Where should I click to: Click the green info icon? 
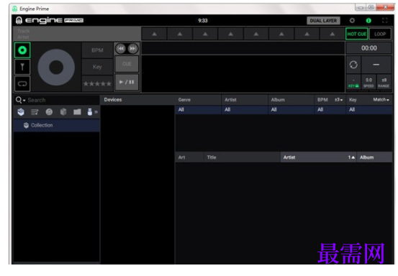368,21
